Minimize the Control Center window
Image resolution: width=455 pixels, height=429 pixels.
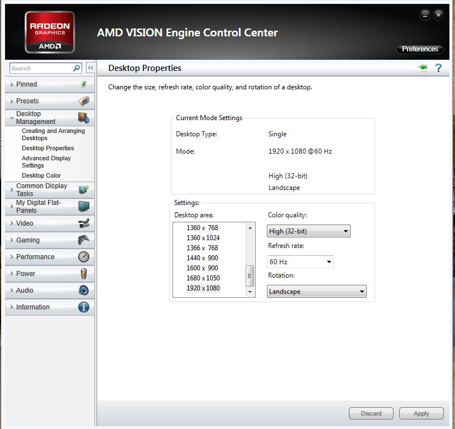(x=425, y=15)
